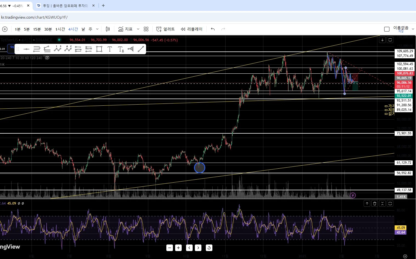Toggle indicator visibility eye icon

click(x=47, y=58)
